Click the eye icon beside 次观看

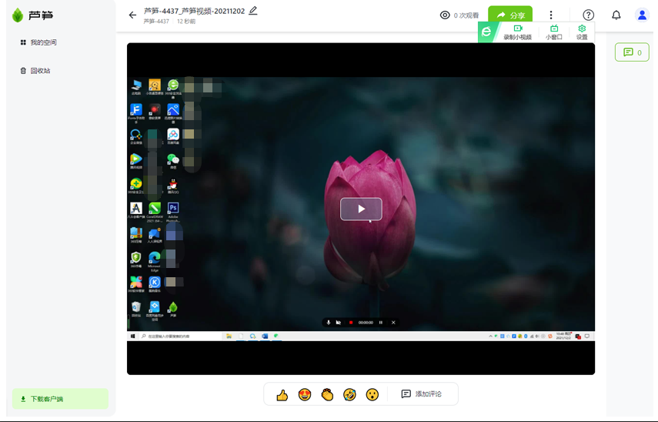pyautogui.click(x=445, y=15)
